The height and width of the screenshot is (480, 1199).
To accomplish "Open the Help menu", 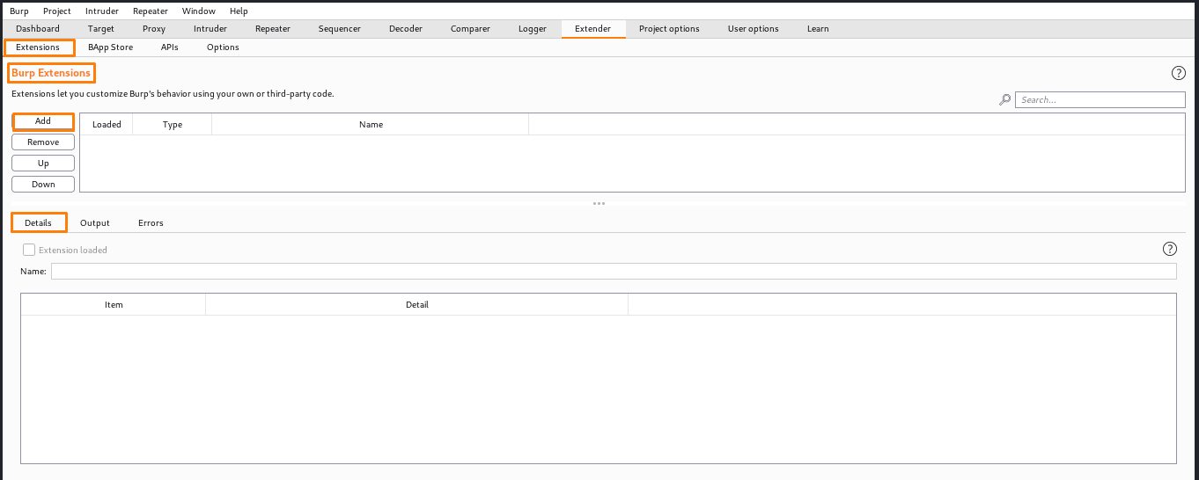I will [239, 11].
